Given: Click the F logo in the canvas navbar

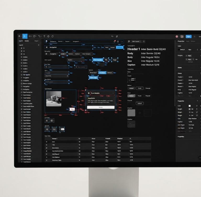Looking at the screenshot, I should pyautogui.click(x=46, y=41).
